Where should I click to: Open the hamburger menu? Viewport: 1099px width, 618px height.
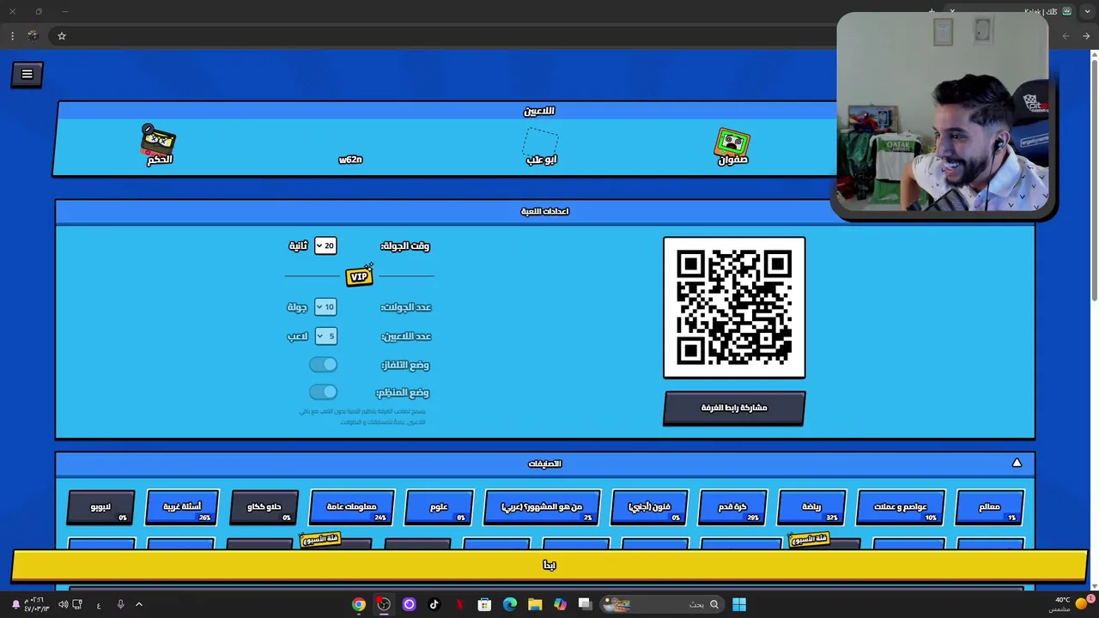27,74
